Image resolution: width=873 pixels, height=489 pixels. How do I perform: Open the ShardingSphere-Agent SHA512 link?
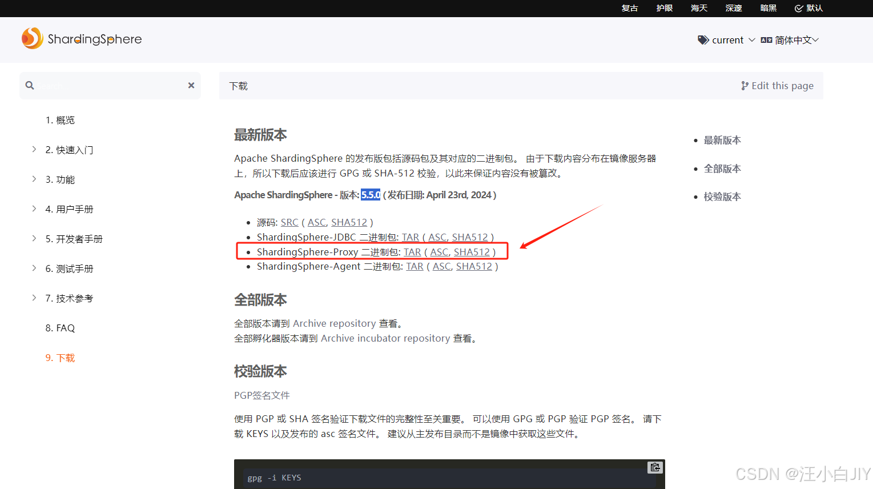(474, 266)
